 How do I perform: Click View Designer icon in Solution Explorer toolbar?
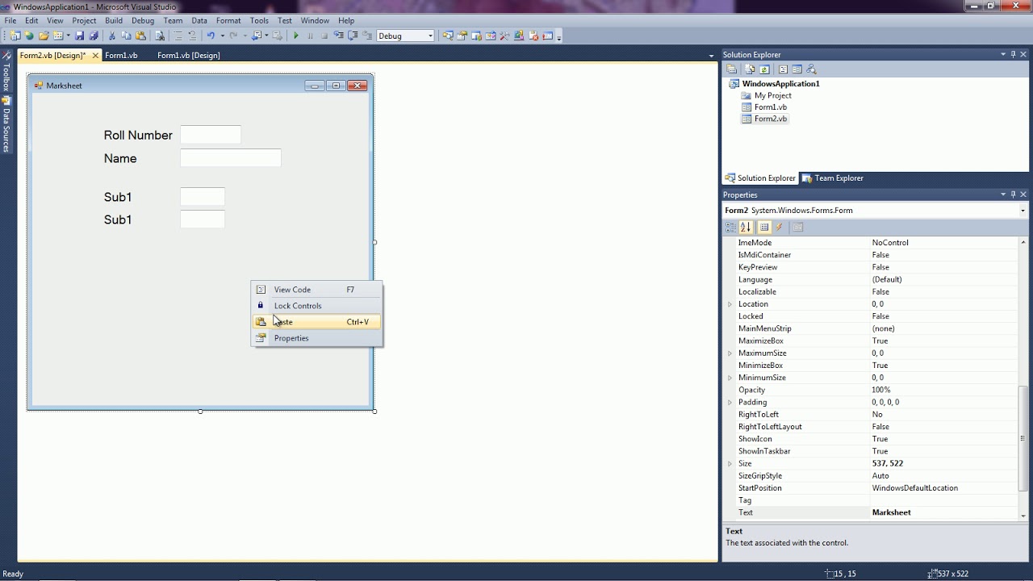pos(797,69)
